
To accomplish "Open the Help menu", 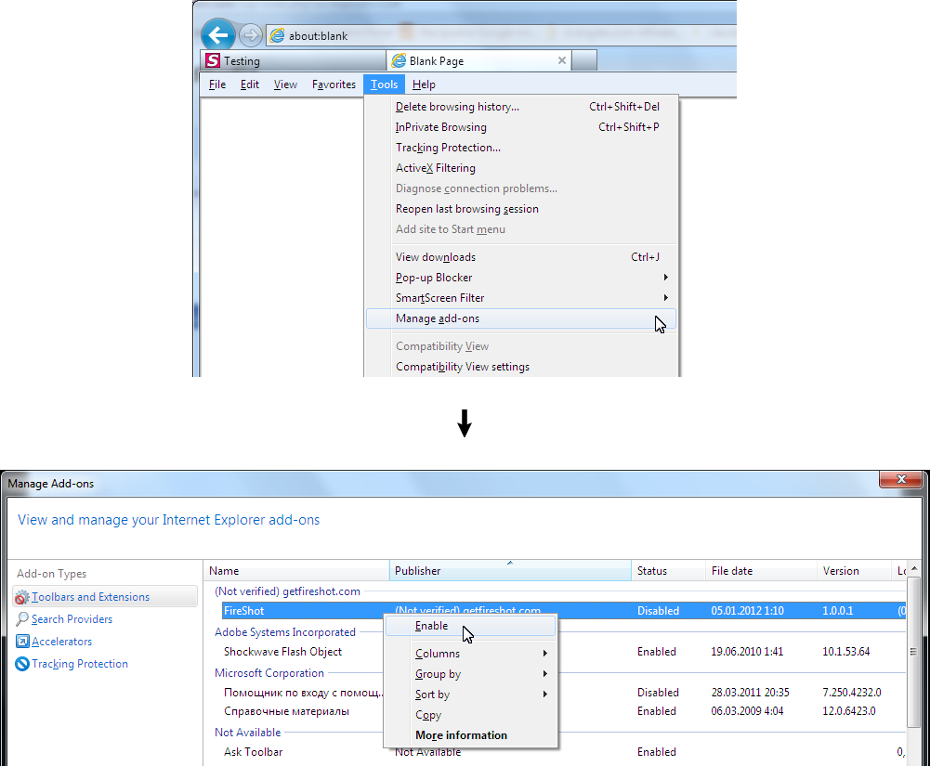I will 424,84.
